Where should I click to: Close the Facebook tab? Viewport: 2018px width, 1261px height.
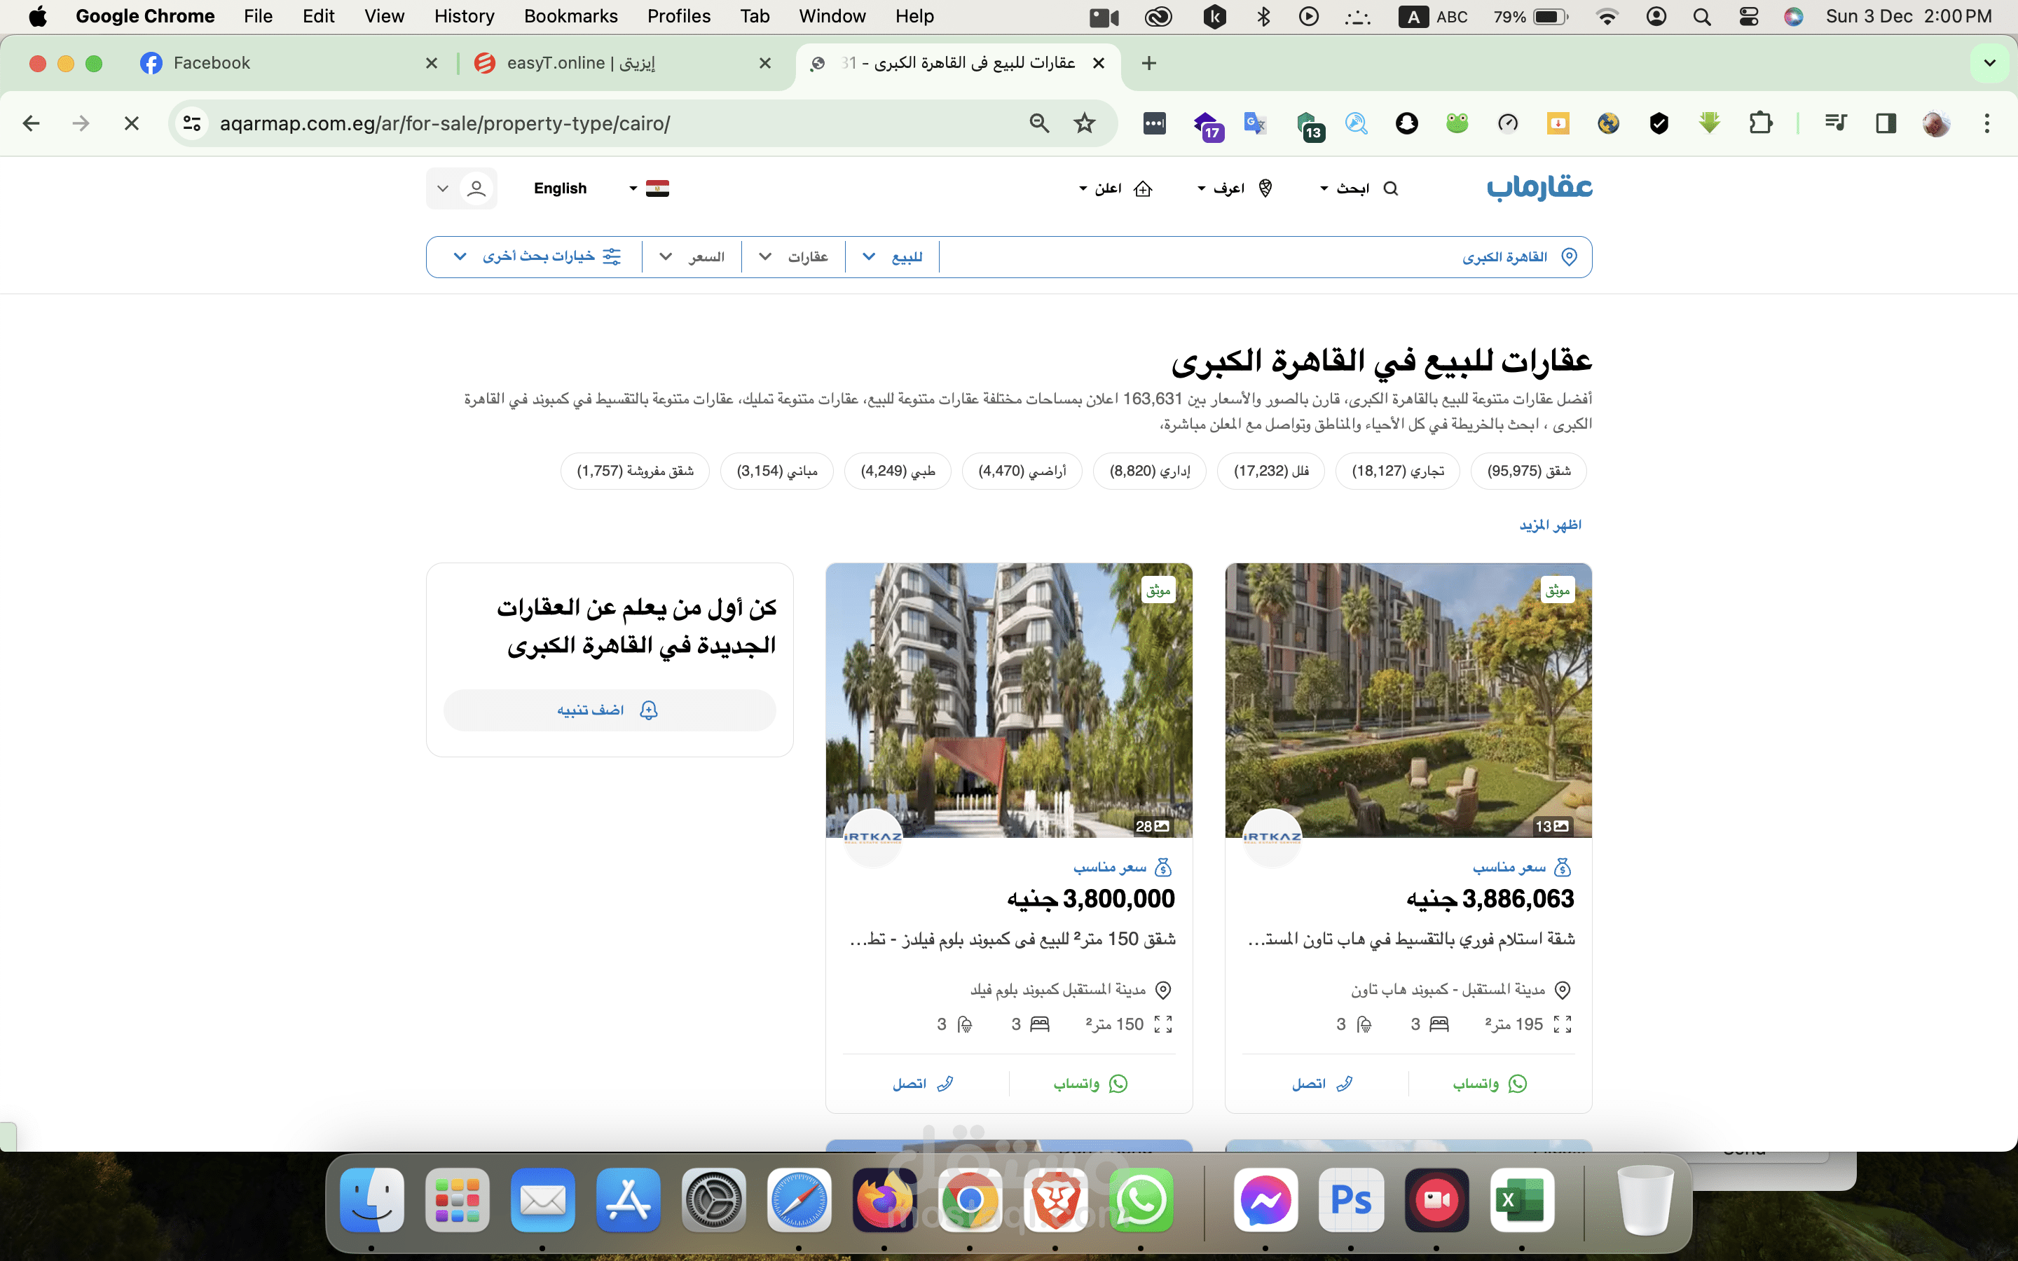click(x=431, y=63)
